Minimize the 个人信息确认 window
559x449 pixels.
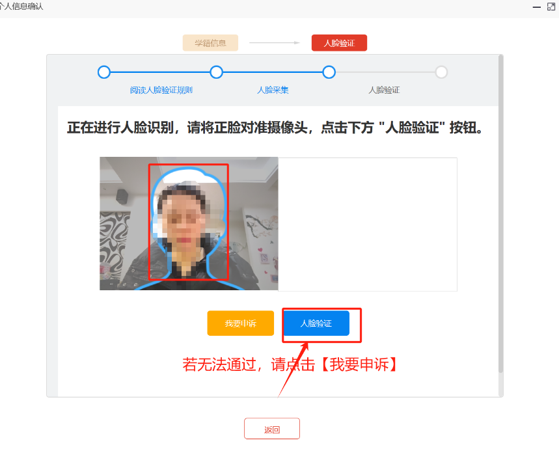537,7
